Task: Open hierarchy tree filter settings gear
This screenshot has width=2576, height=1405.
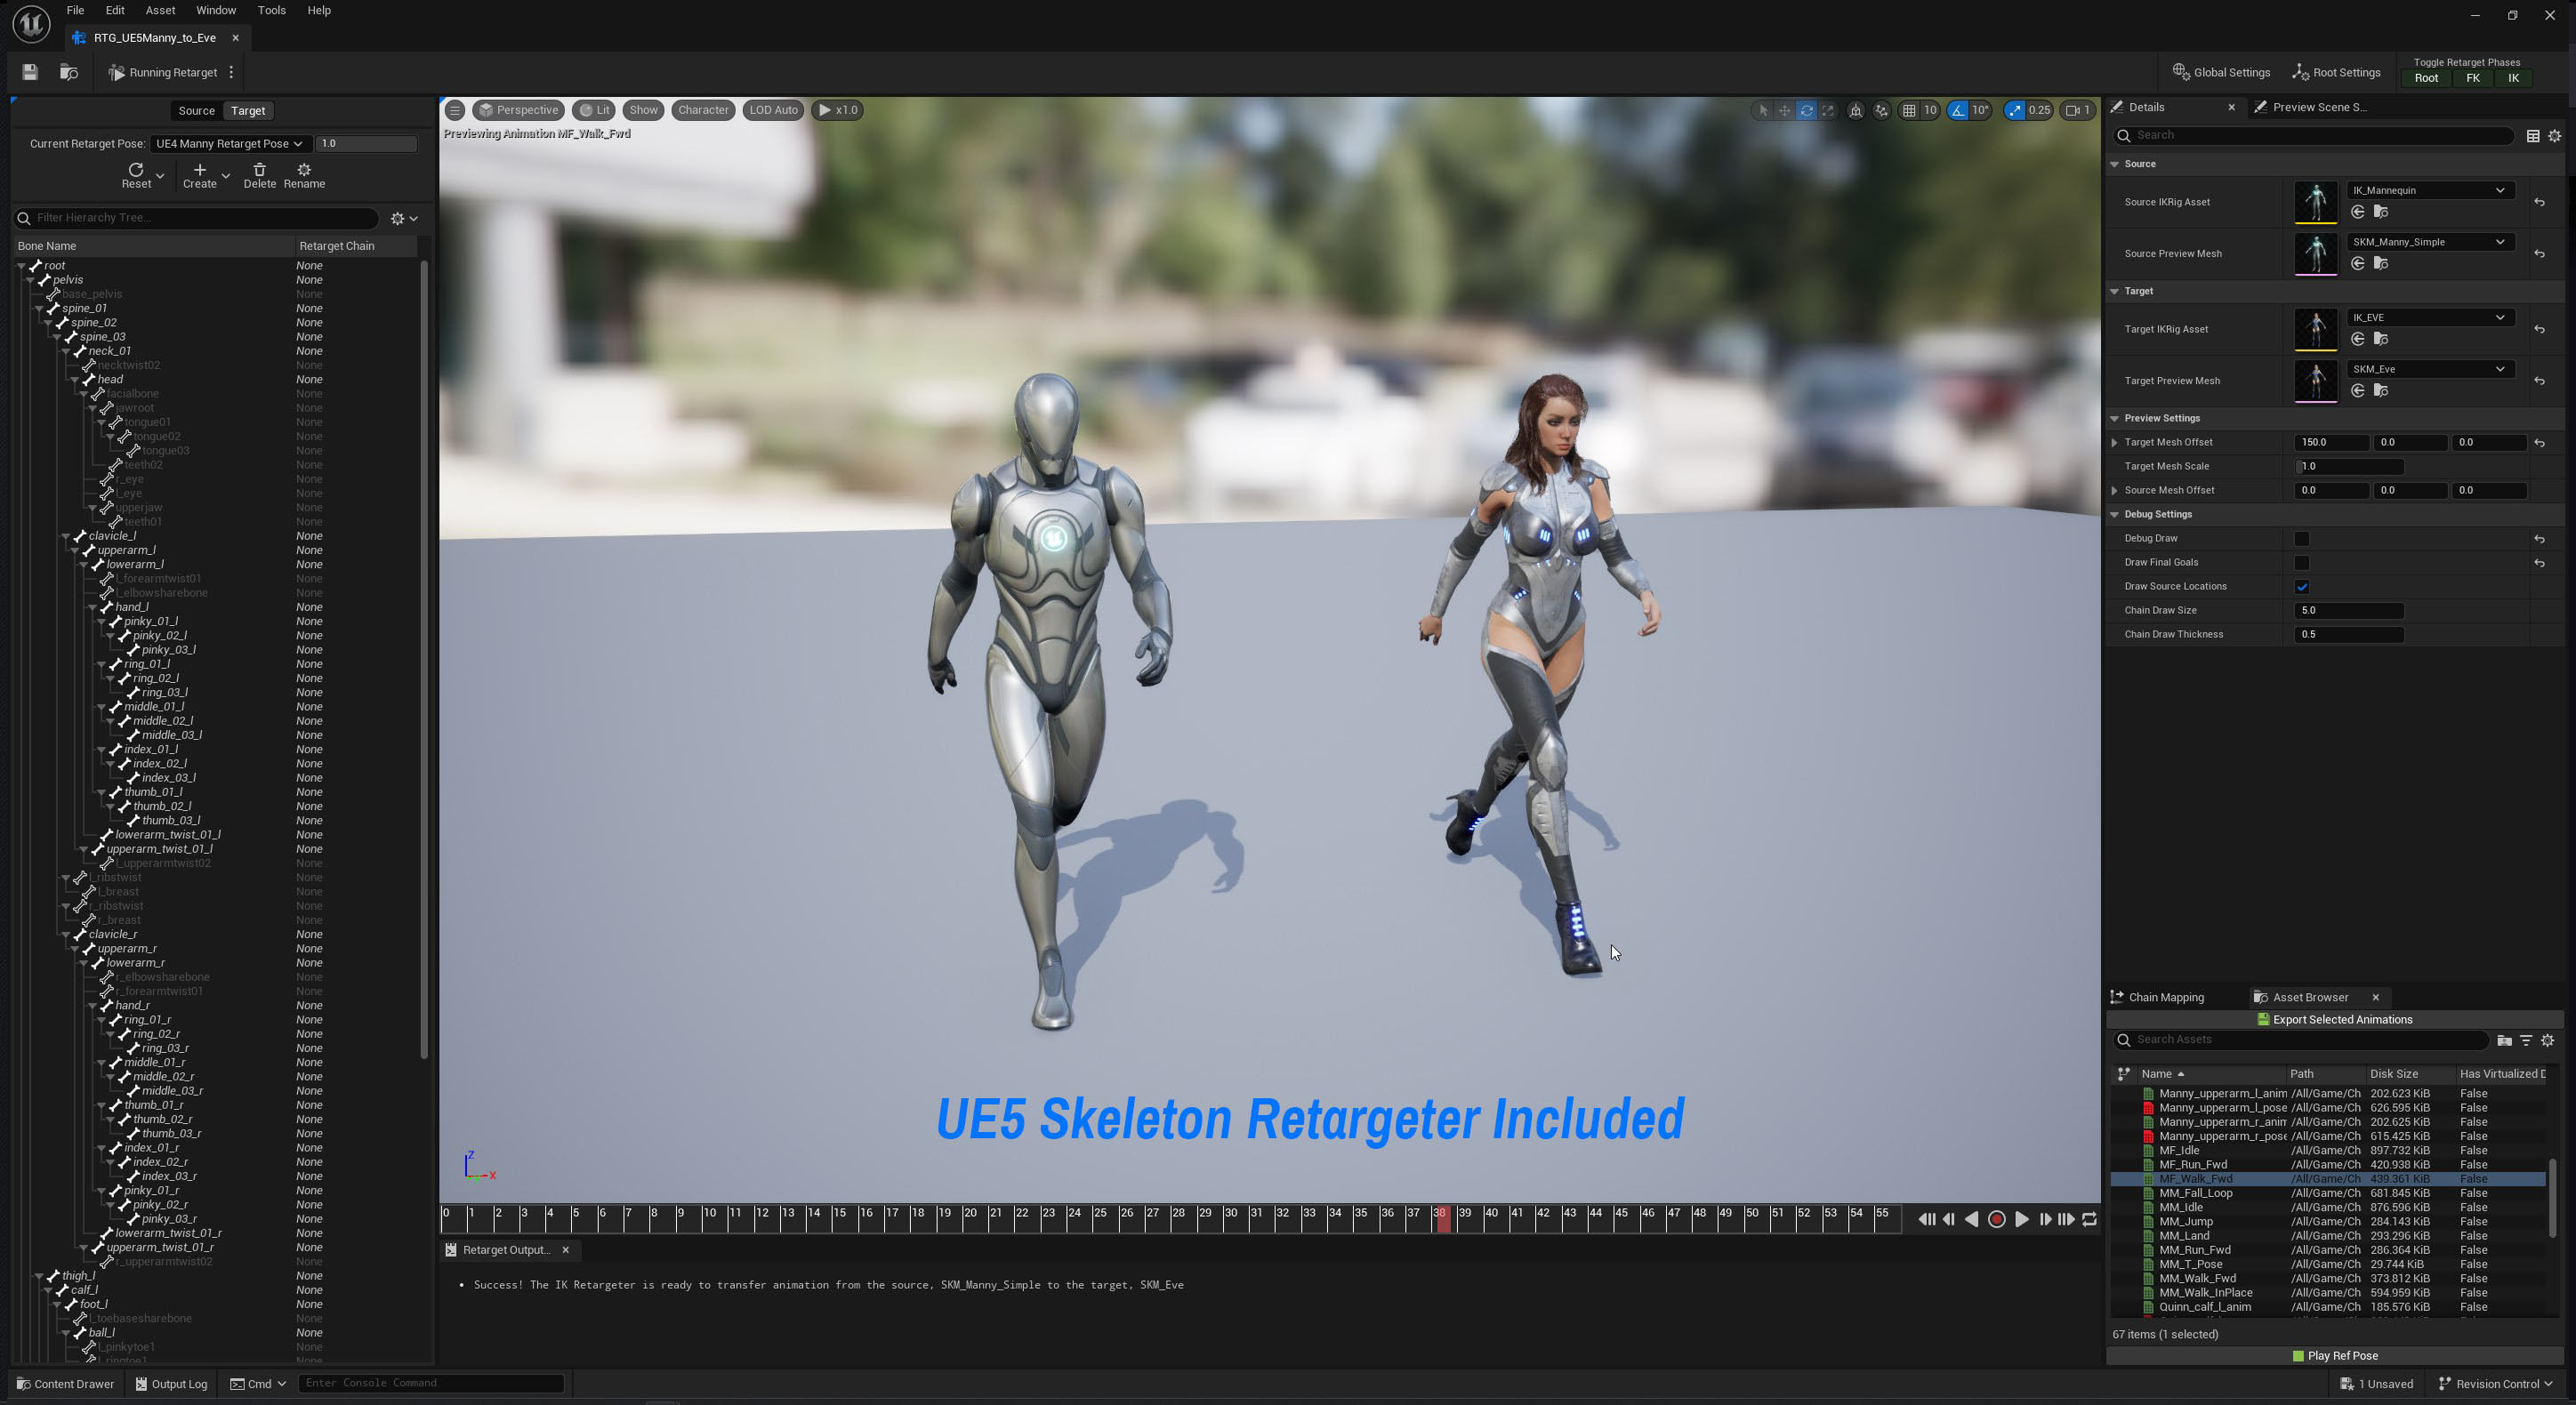Action: [x=404, y=218]
